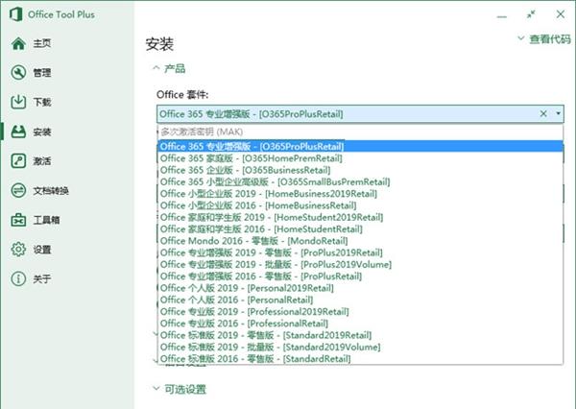Open the 下载 download icon in sidebar
576x409 pixels.
click(x=18, y=102)
